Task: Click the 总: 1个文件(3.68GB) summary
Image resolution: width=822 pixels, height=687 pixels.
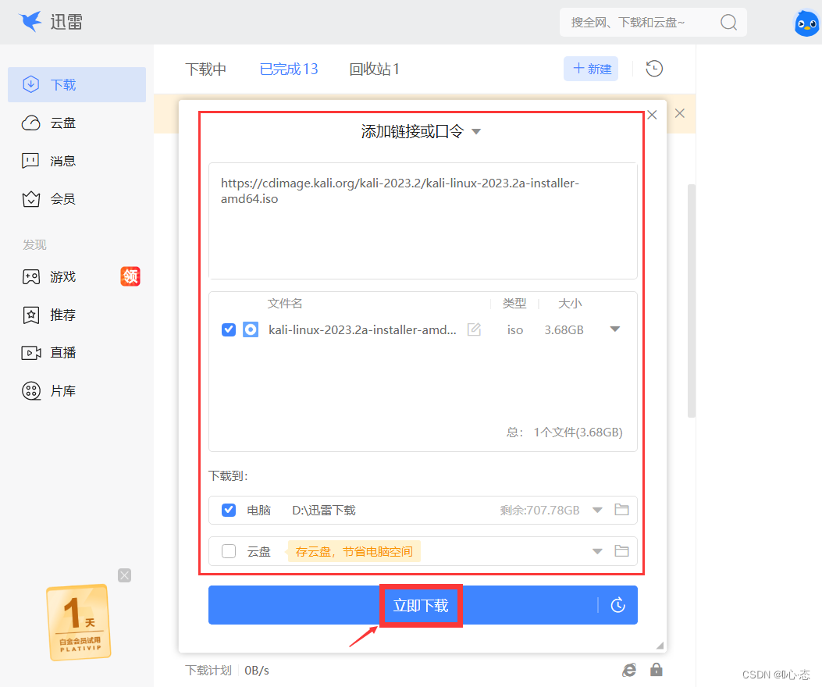Action: click(564, 432)
